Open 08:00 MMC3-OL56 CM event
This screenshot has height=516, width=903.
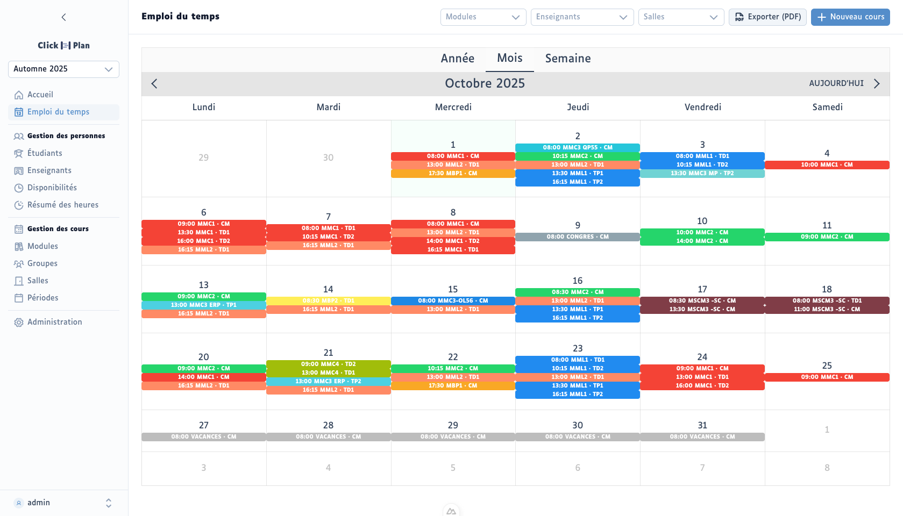click(x=453, y=301)
